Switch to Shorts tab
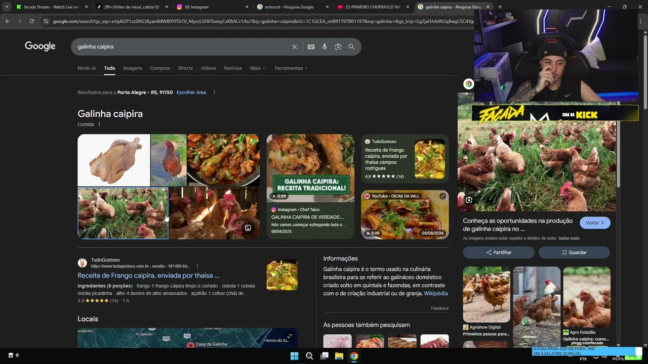The width and height of the screenshot is (648, 364). 185,68
